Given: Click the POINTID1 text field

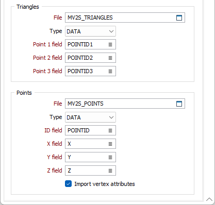Looking at the screenshot, I should click(86, 44).
